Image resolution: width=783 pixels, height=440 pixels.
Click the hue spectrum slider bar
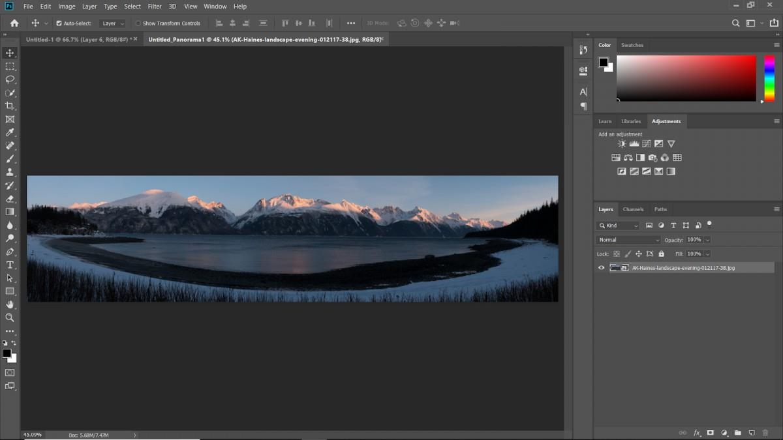(769, 78)
